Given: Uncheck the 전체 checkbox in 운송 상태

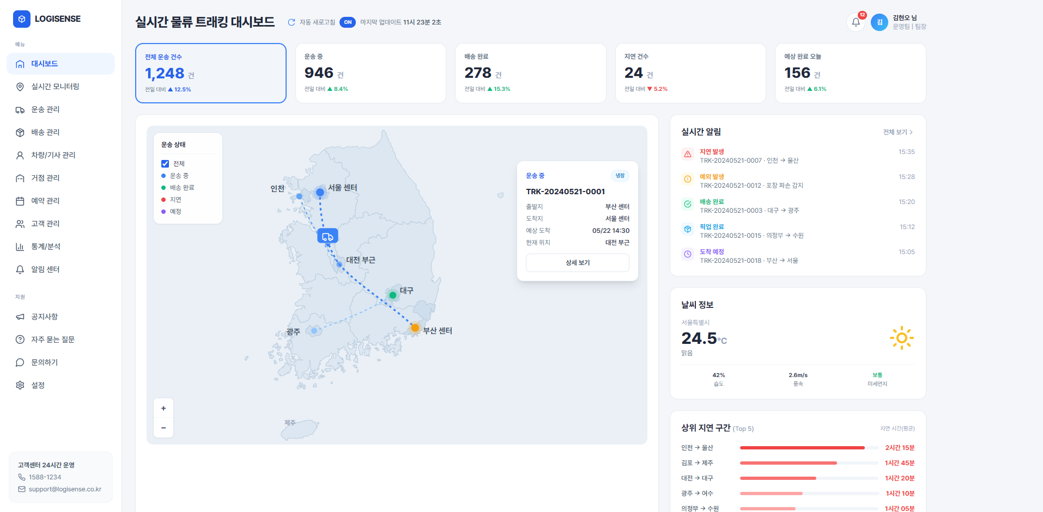Looking at the screenshot, I should click(165, 164).
